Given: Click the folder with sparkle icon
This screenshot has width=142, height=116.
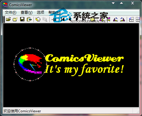Looking at the screenshot, I should [x=15, y=19].
